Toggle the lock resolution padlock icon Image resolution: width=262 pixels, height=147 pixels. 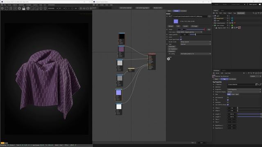(x=24, y=8)
